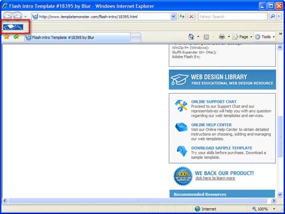This screenshot has width=285, height=214.
Task: Click the Web Design Library banner
Action: coord(222,79)
